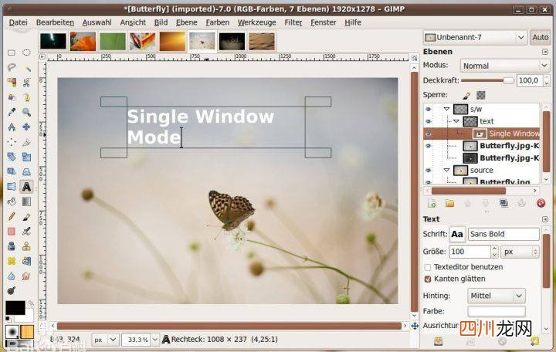
Task: Hide the Single Window text layer
Action: coord(429,134)
